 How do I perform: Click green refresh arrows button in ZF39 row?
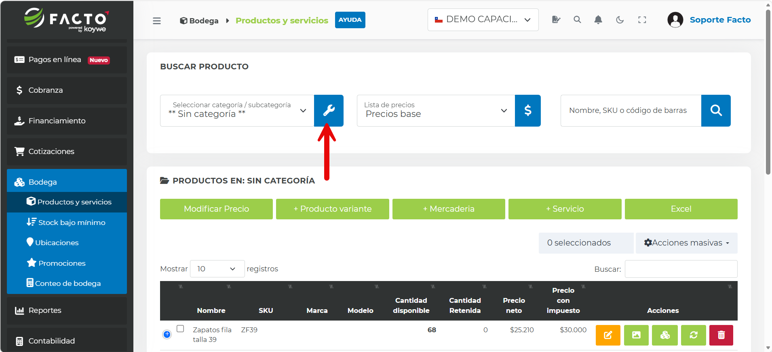pos(694,335)
